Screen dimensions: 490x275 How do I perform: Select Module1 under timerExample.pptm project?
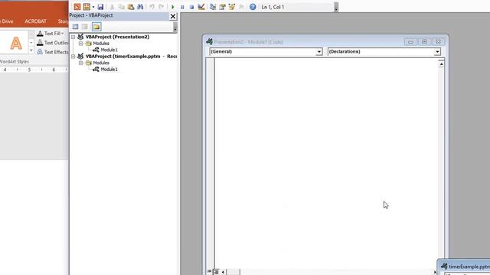[x=109, y=70]
